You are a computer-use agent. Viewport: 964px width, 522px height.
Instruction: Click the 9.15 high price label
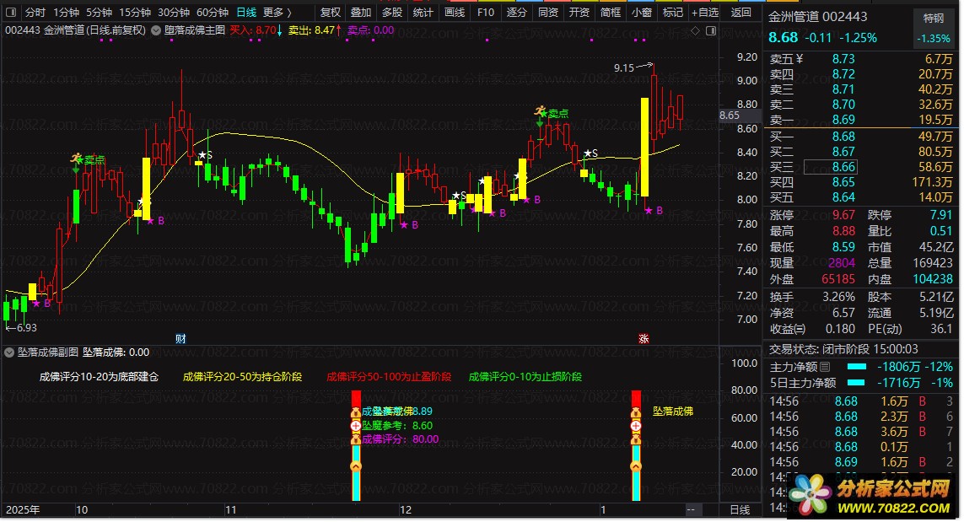click(x=624, y=68)
